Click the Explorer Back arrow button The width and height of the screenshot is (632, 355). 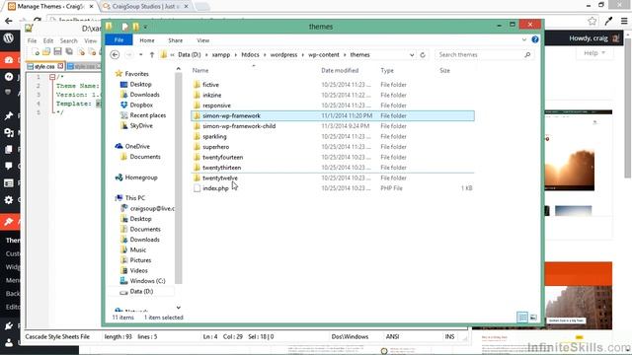[115, 55]
